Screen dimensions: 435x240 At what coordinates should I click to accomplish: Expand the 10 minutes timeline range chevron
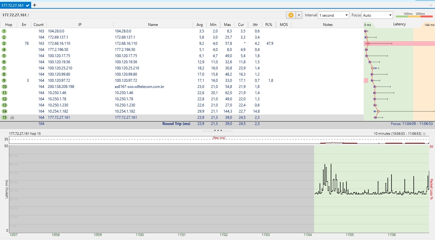(x=424, y=134)
